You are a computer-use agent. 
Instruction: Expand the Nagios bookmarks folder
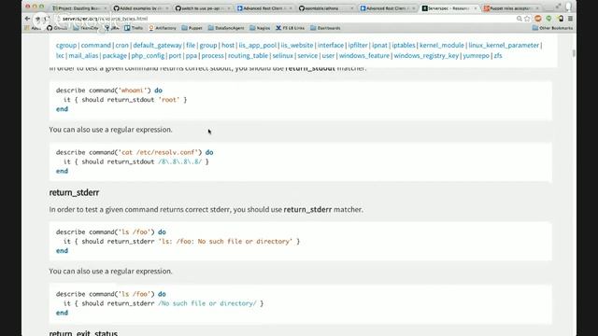pos(260,28)
